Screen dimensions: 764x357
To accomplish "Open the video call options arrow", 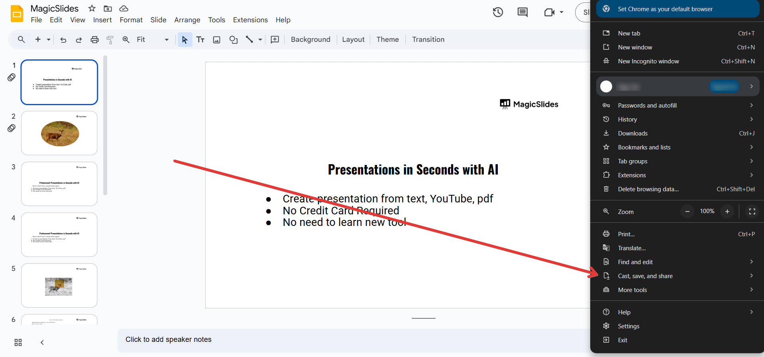I will pos(561,12).
